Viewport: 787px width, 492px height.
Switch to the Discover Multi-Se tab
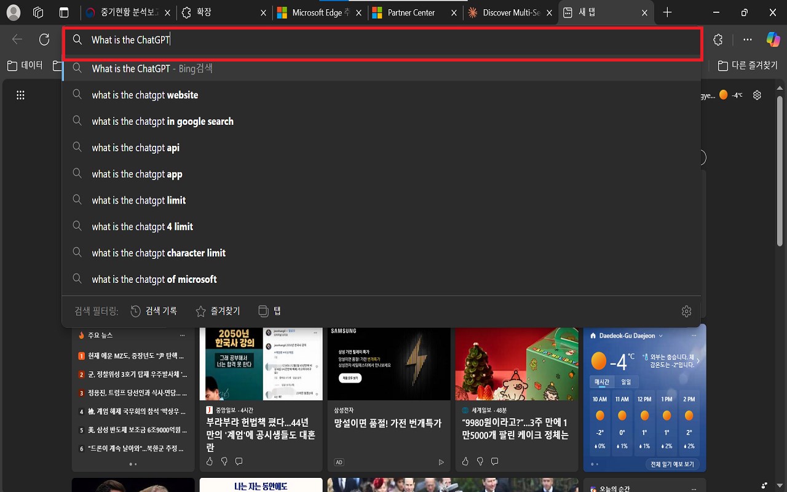pyautogui.click(x=510, y=12)
